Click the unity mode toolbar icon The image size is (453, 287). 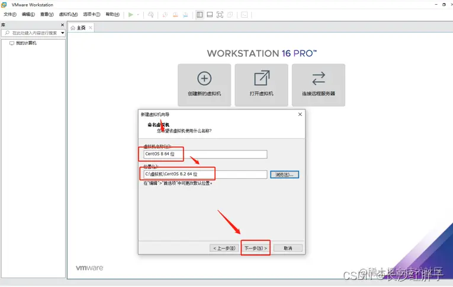tap(230, 15)
